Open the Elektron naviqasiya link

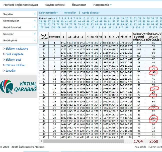pyautogui.click(x=17, y=49)
